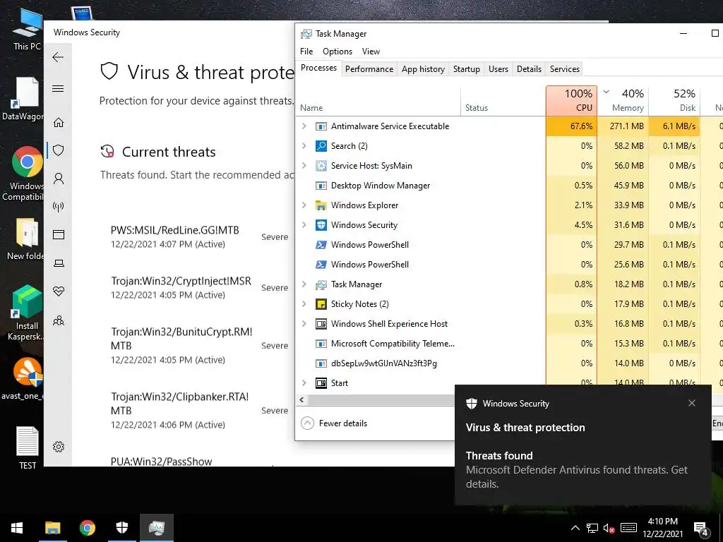Open Task Manager File menu
This screenshot has height=542, width=723.
click(306, 52)
